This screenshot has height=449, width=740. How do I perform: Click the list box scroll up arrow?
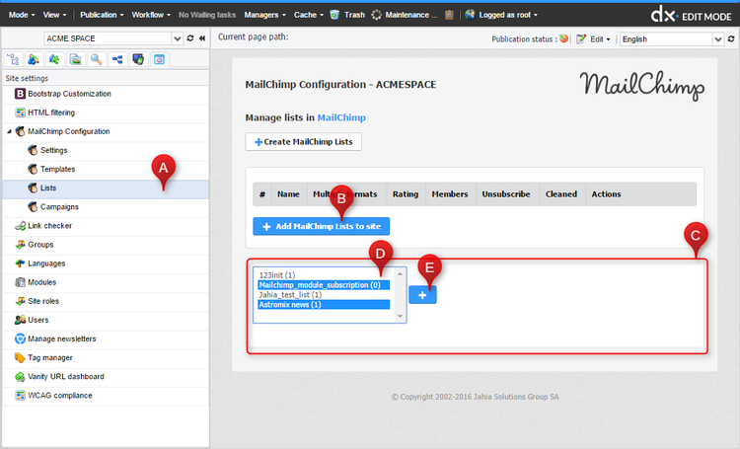click(400, 273)
